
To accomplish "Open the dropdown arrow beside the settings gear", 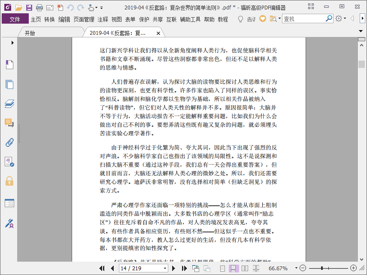I will [x=345, y=18].
